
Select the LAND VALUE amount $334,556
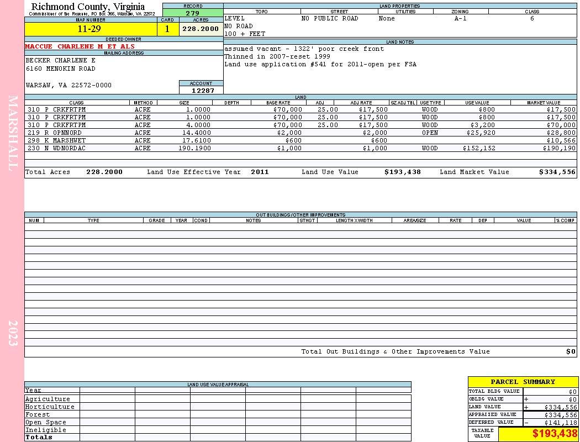[561, 407]
